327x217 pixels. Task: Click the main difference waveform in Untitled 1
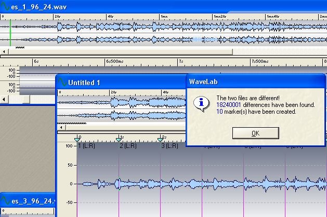208,184
